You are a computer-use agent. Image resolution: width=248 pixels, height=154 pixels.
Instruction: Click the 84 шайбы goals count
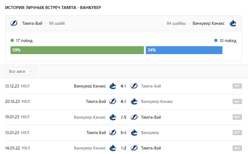pyautogui.click(x=176, y=23)
